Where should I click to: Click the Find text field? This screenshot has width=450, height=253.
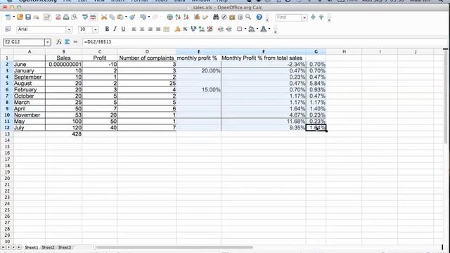click(288, 18)
